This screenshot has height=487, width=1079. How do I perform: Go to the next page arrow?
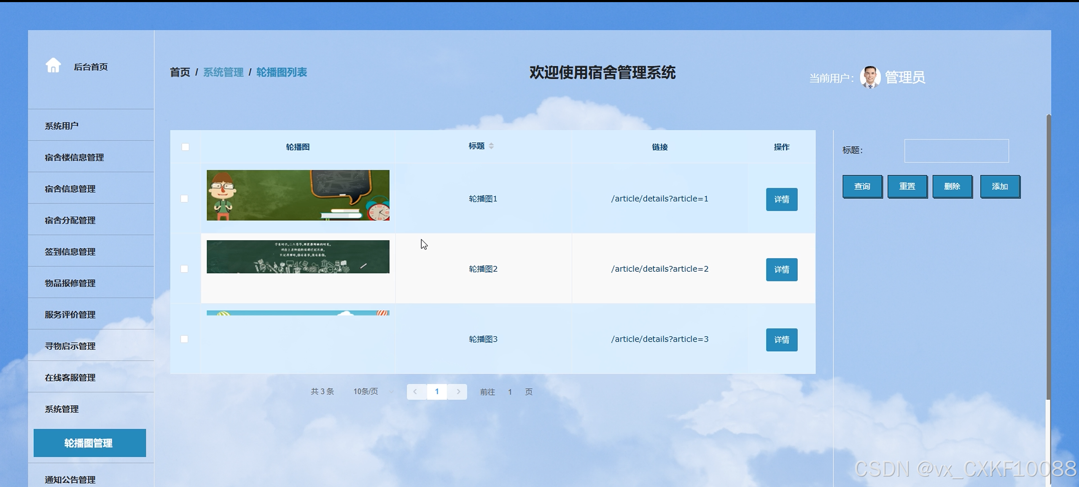[458, 392]
